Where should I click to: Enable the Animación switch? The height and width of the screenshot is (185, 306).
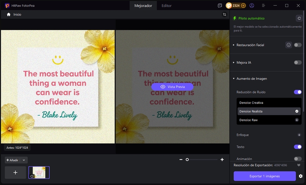[x=298, y=159]
